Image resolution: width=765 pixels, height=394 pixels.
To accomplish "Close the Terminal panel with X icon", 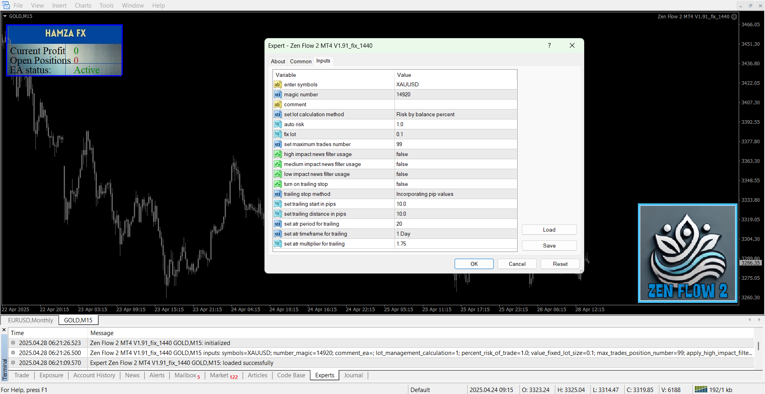I will 4,330.
